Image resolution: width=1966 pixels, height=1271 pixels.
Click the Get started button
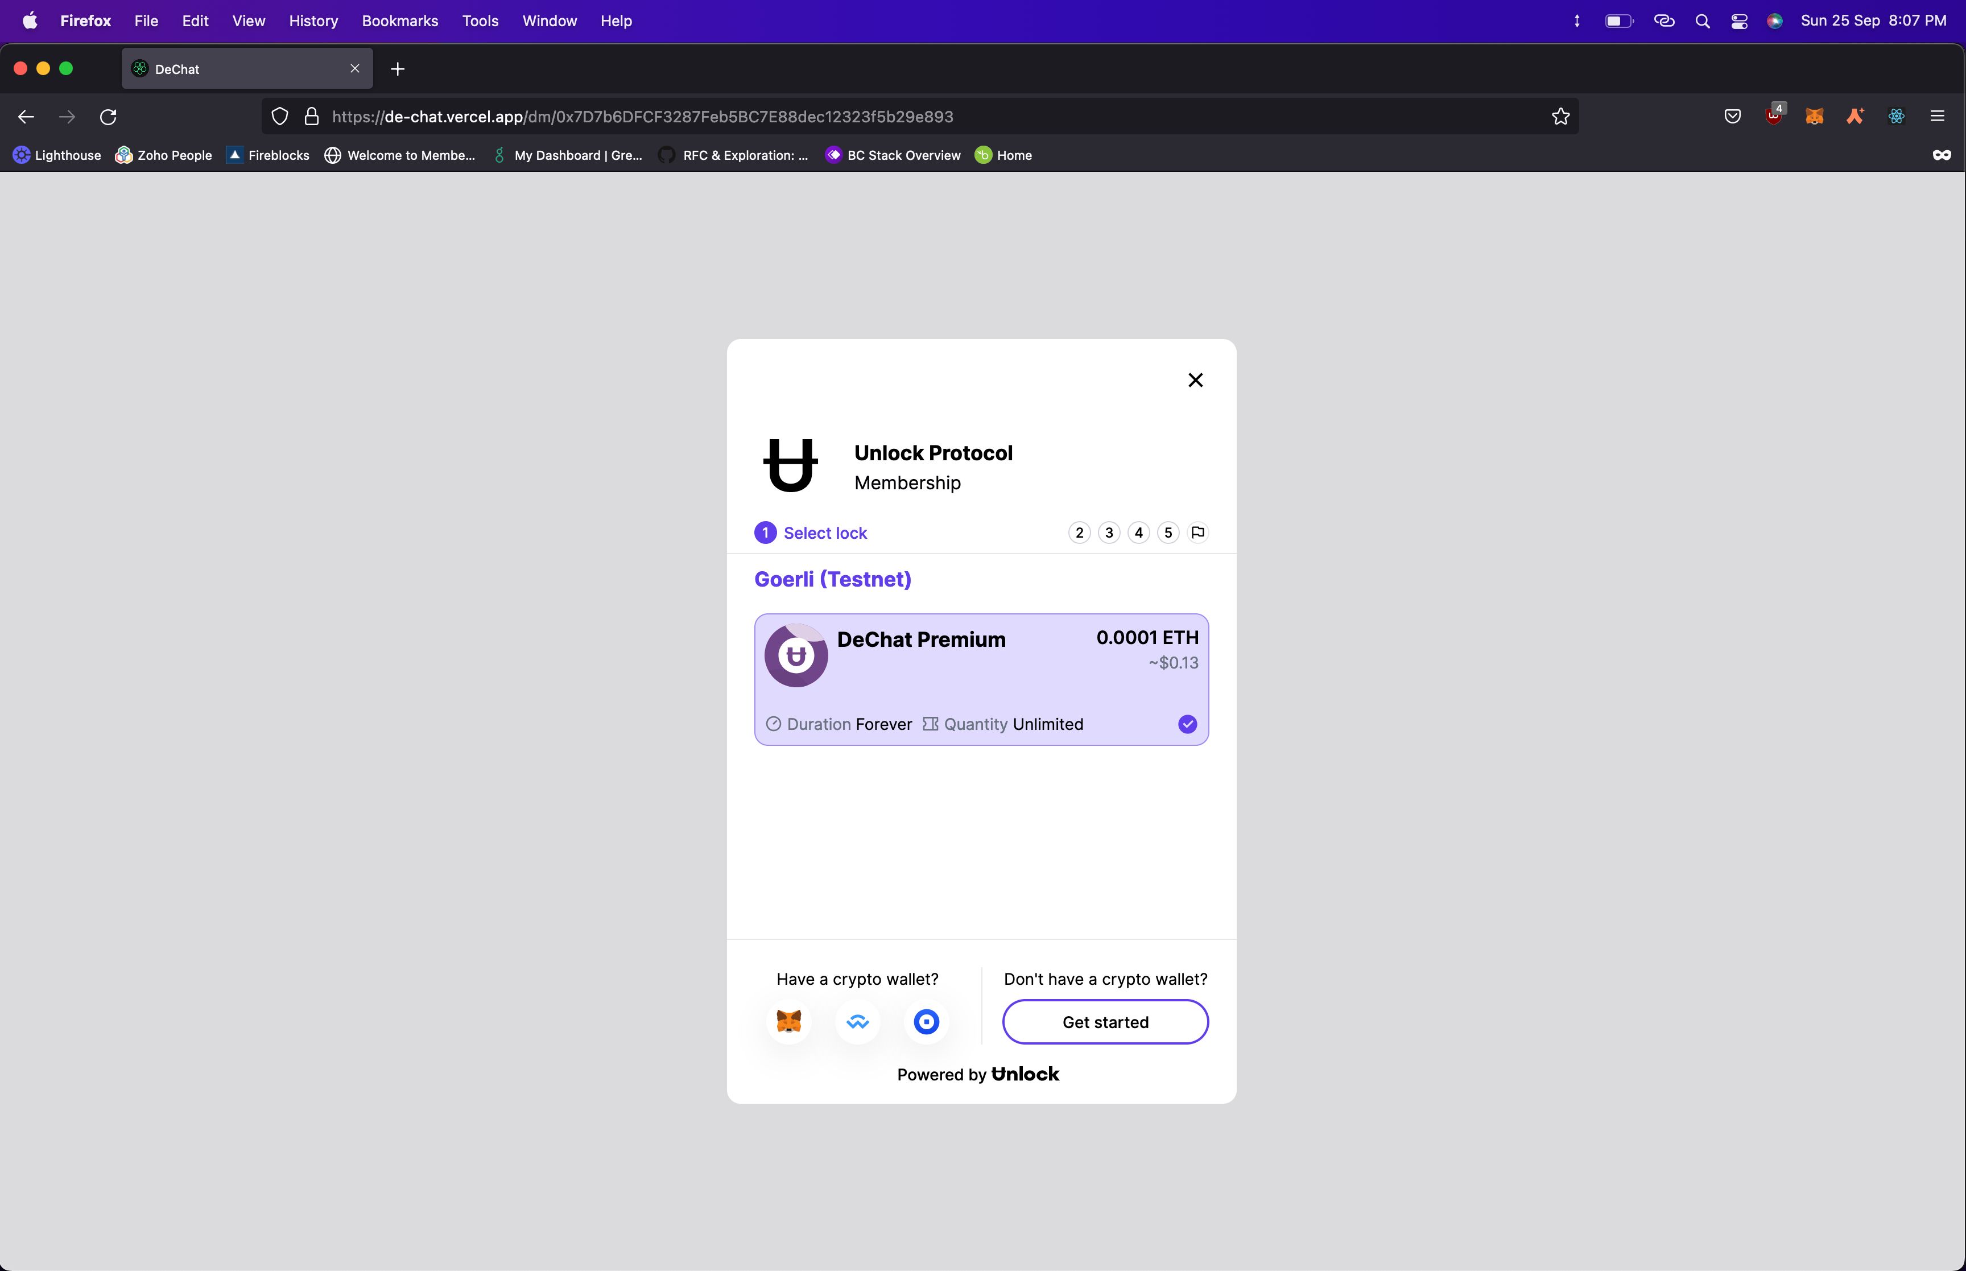(1105, 1022)
